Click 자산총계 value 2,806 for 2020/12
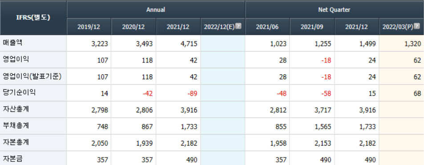424x165 pixels. (x=145, y=111)
